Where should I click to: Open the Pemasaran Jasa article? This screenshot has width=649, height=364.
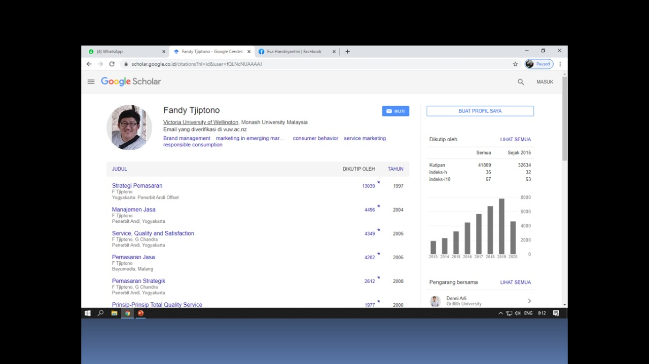point(133,257)
